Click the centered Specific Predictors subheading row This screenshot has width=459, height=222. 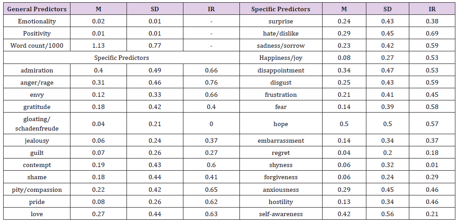point(122,58)
